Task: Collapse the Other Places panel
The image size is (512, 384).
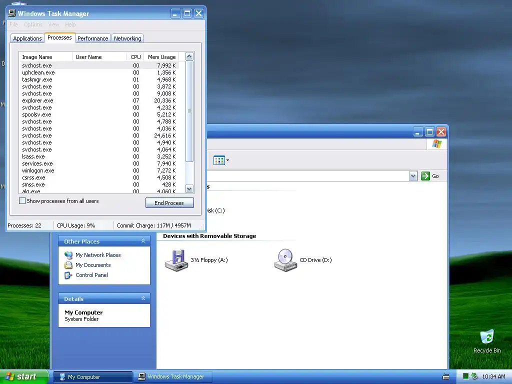Action: tap(143, 241)
